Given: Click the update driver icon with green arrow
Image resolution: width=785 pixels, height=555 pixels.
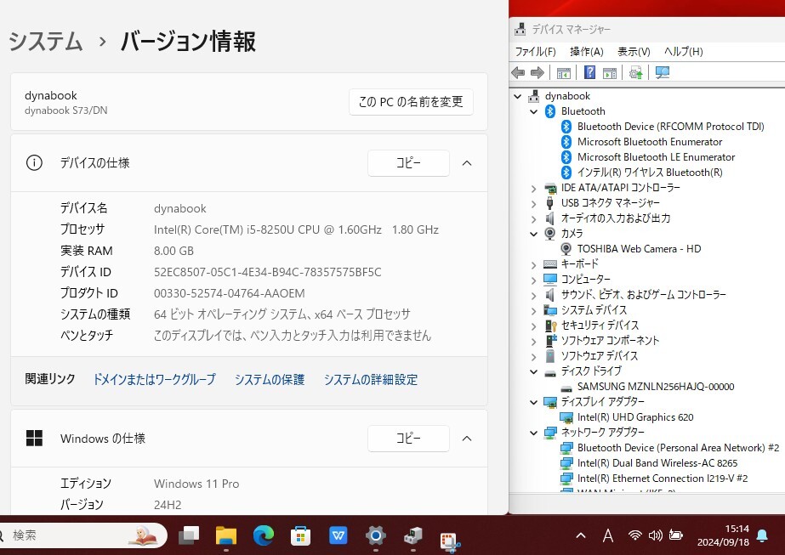Looking at the screenshot, I should (636, 73).
